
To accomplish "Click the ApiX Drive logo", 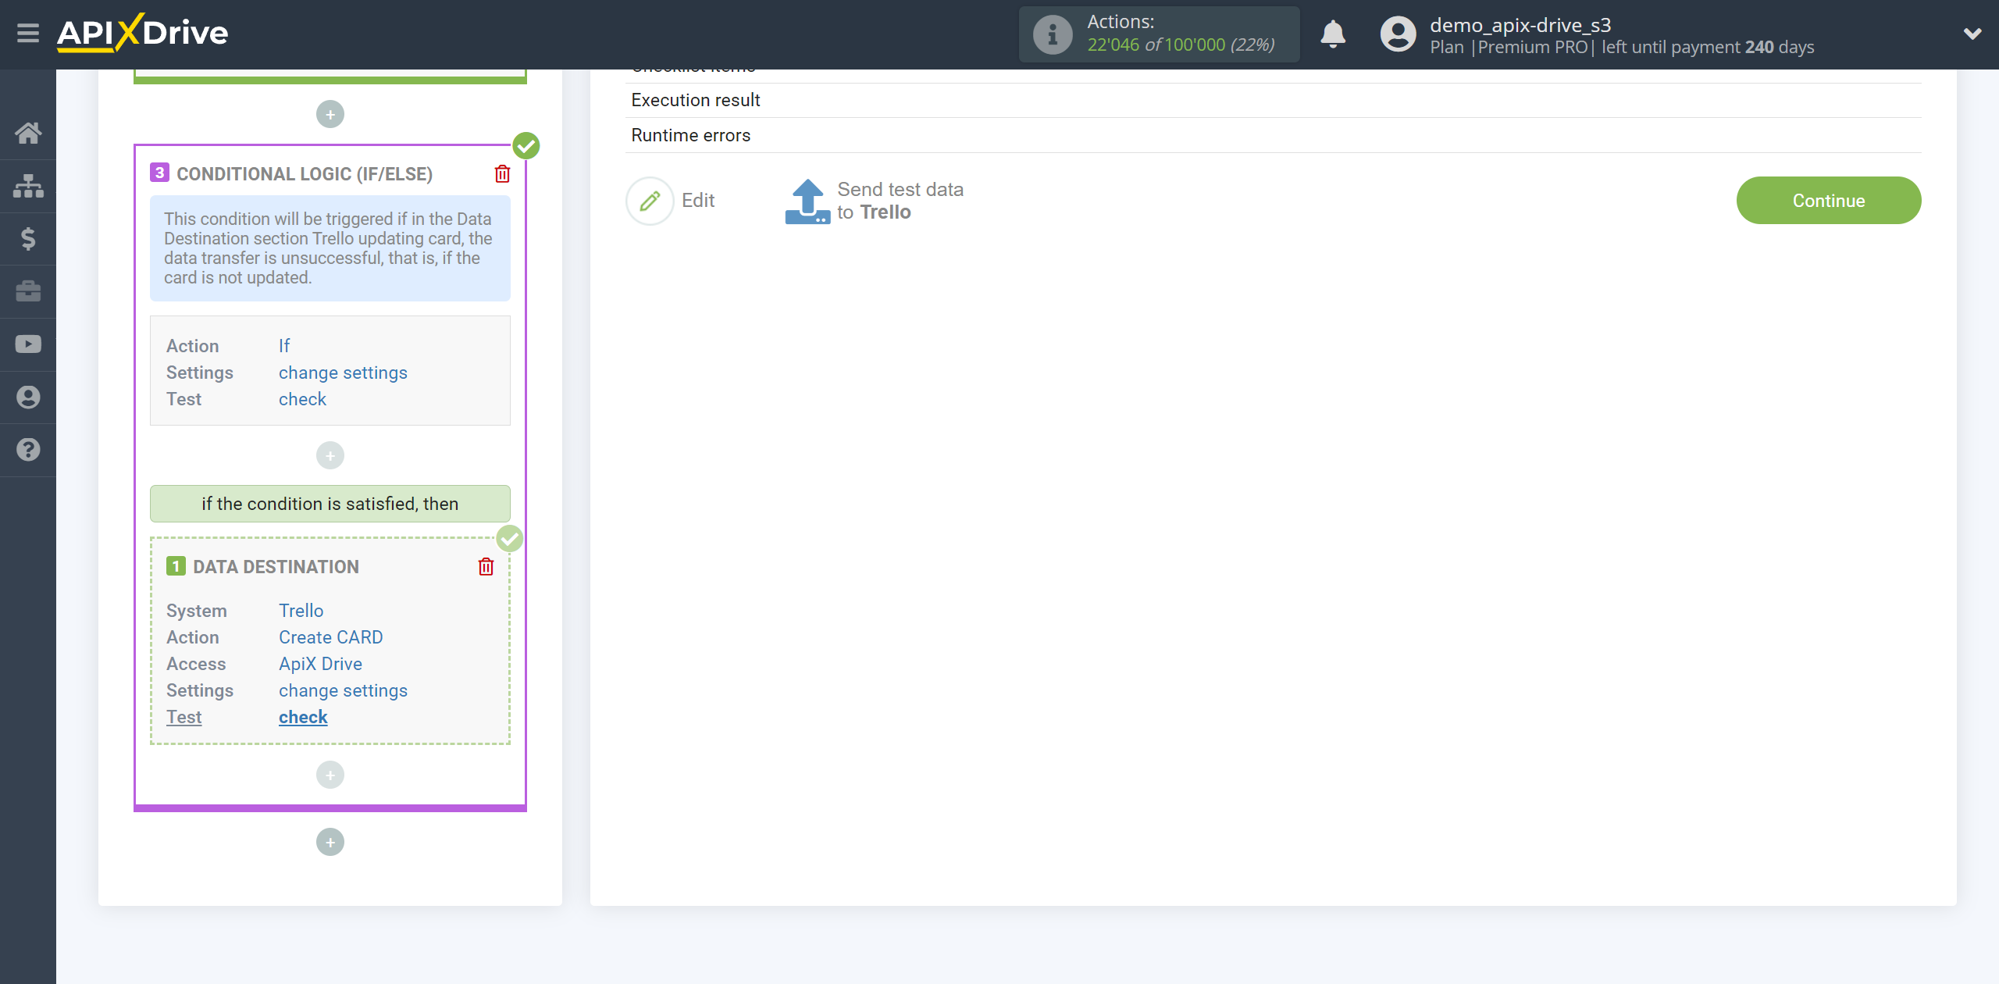I will 142,33.
